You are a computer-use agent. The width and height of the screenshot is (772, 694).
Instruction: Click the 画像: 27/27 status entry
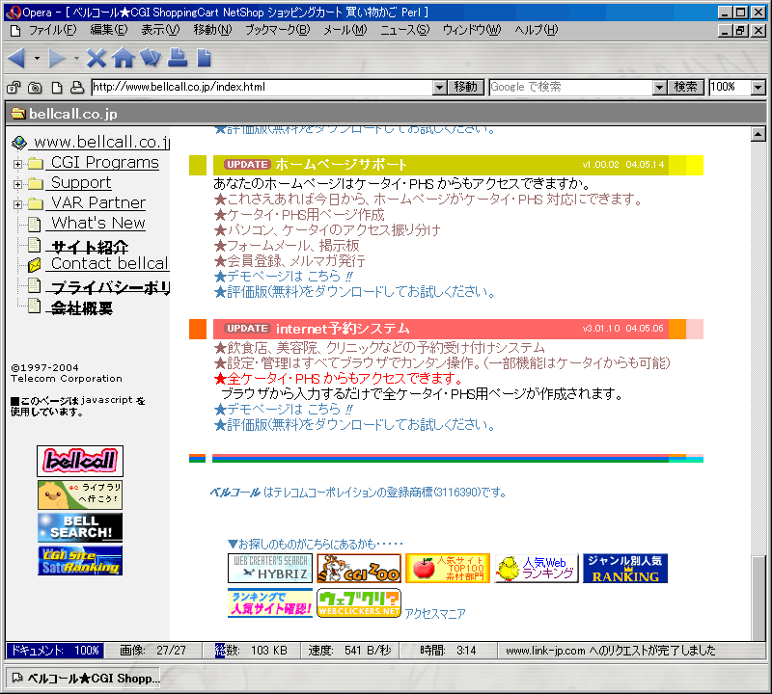(x=153, y=651)
